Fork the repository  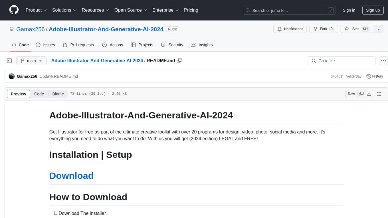324,29
